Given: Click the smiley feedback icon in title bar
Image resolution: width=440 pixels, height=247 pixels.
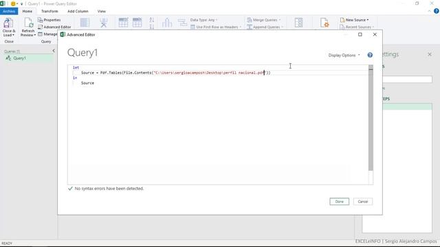Looking at the screenshot, I should (x=13, y=3).
